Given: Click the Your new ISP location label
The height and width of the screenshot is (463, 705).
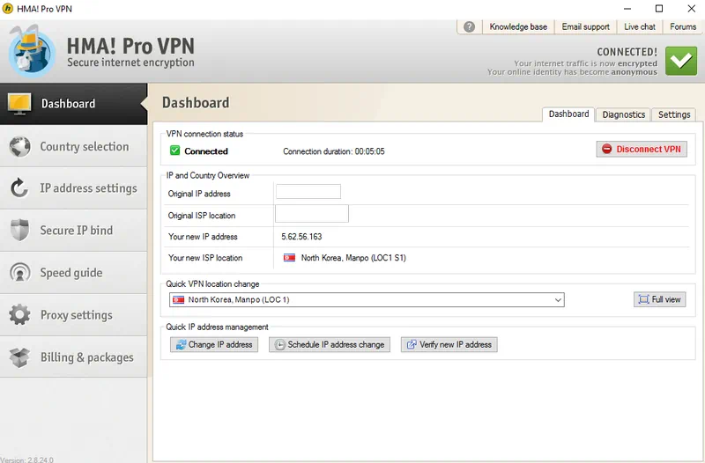Looking at the screenshot, I should click(x=205, y=258).
